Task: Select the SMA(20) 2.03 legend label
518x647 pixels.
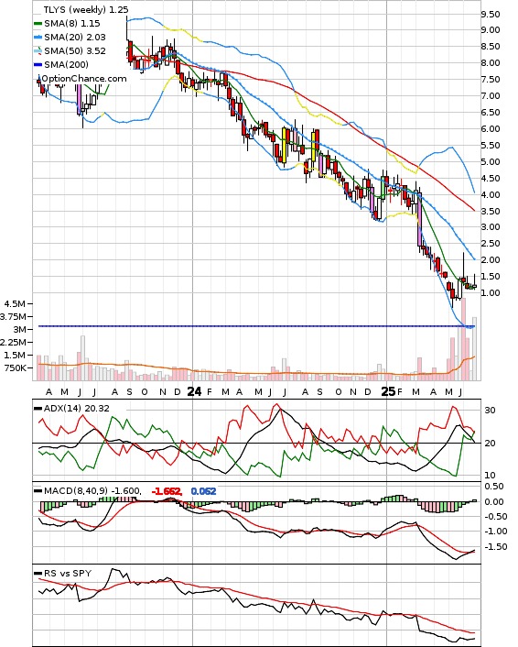Action: [75, 38]
